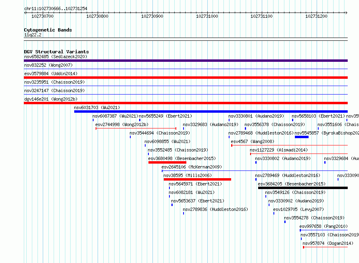359x263 pixels.
Task: Open the nsv957874 (Dogan2014) label
Action: 328,243
